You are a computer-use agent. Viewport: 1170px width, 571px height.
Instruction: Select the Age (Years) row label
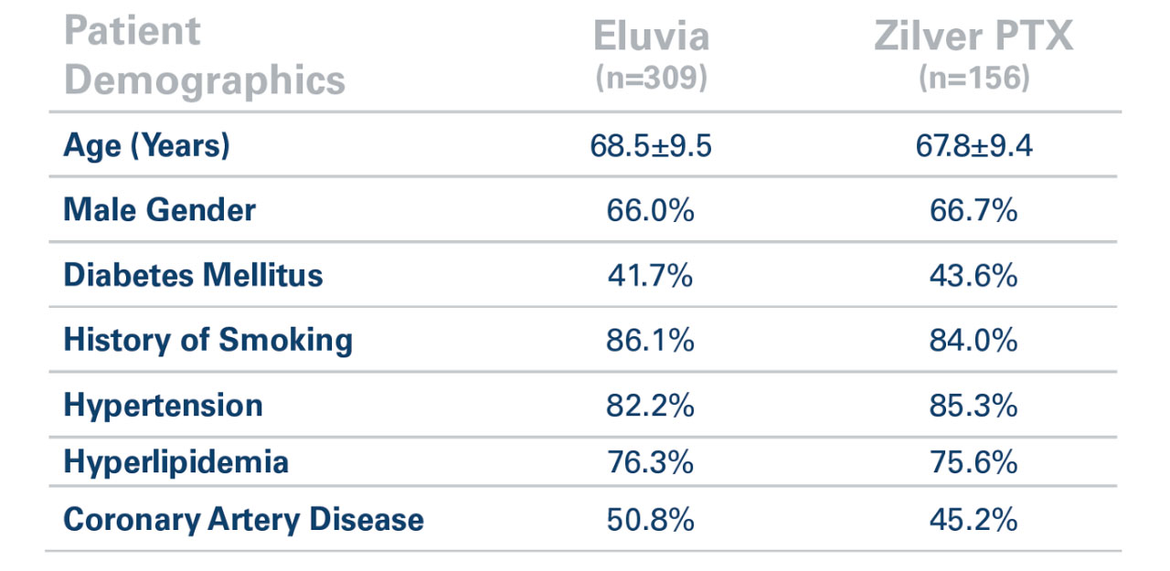146,146
